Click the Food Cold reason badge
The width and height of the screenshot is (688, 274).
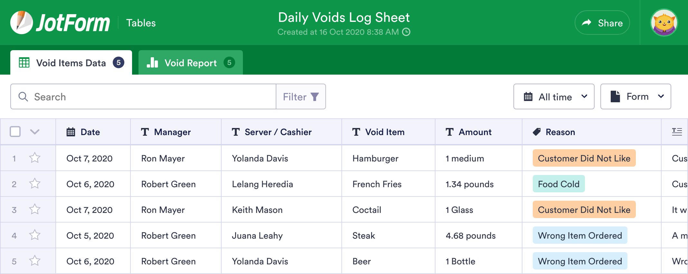pyautogui.click(x=559, y=184)
